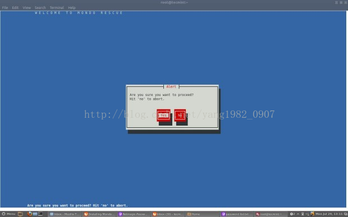Open the Terminal menu
The image size is (348, 217).
pos(57,7)
